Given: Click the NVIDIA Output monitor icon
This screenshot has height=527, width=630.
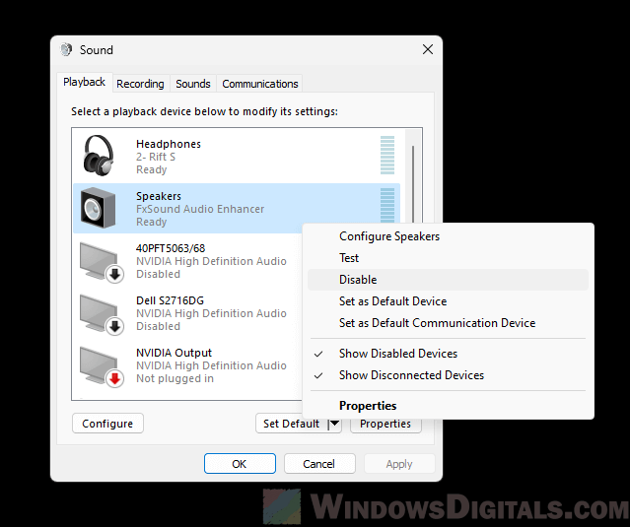Looking at the screenshot, I should (101, 366).
